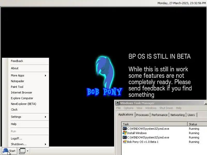Expand the Settings submenu
Viewport: 207px width, 155px height.
29,117
